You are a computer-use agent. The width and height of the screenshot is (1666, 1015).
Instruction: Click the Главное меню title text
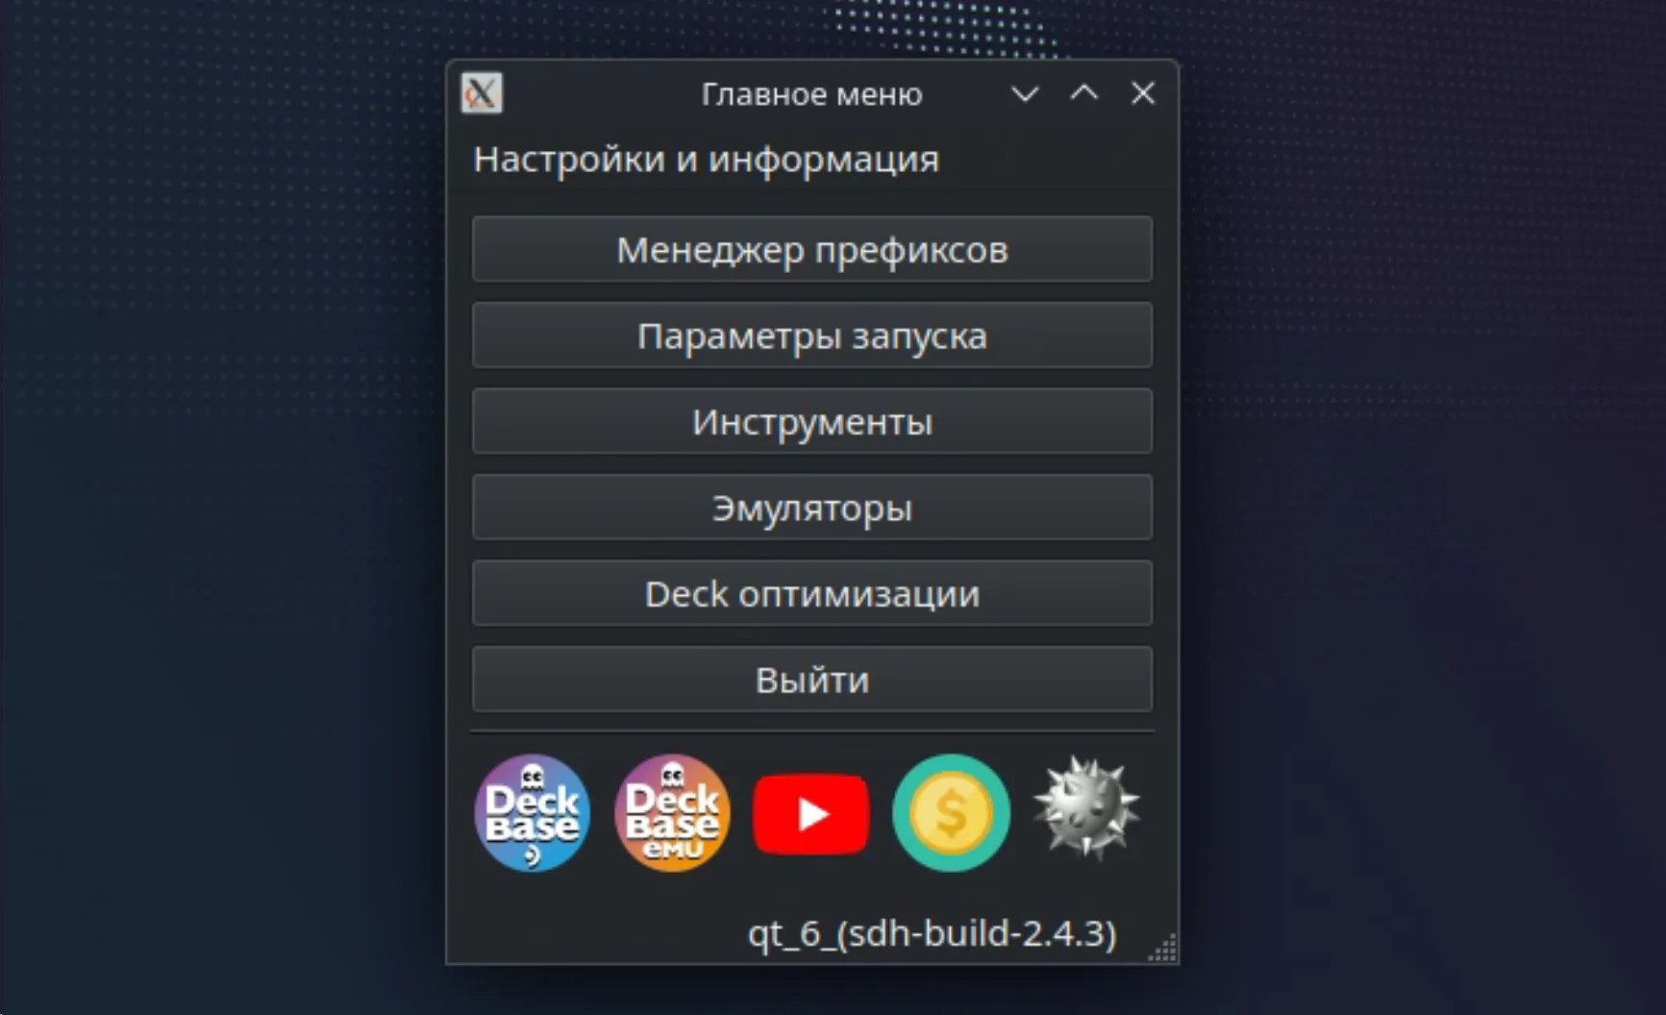pos(811,94)
